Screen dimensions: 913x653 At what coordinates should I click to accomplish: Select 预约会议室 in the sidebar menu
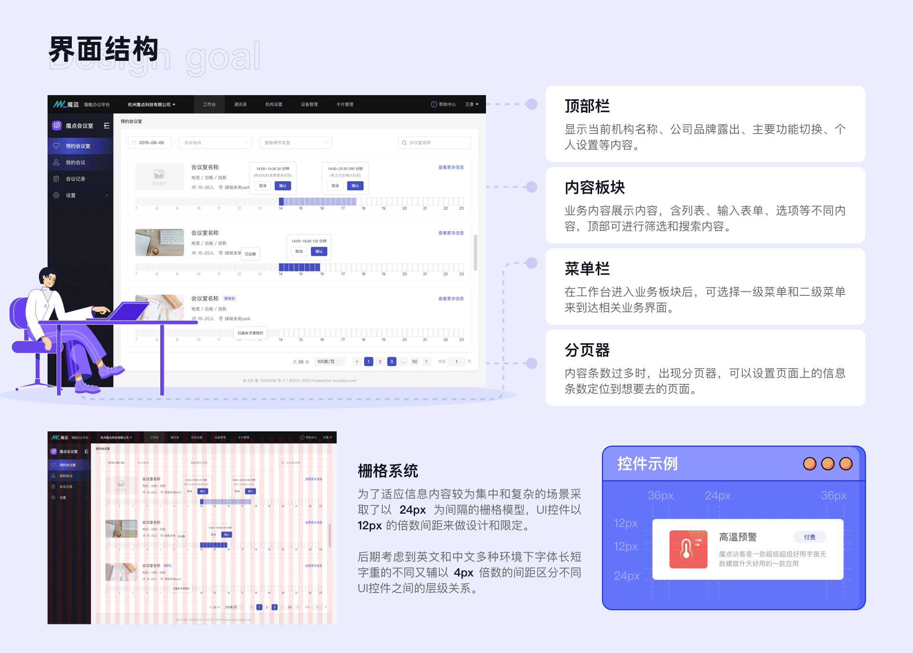[x=80, y=146]
